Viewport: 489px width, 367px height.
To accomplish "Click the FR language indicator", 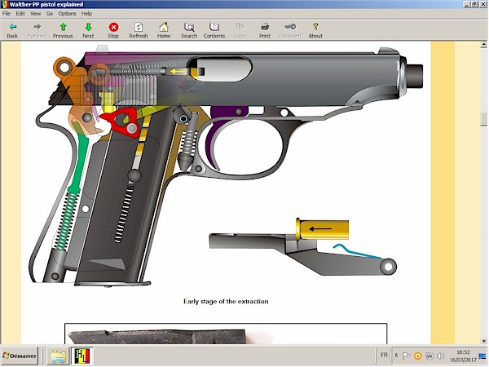I will tap(384, 355).
